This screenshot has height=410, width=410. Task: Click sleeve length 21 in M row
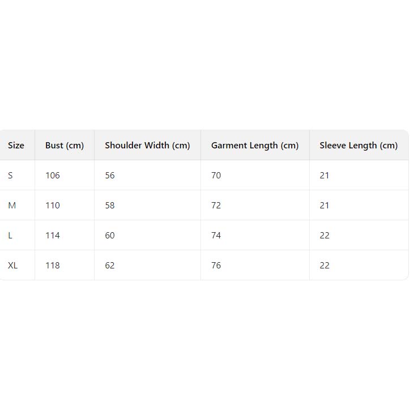324,206
